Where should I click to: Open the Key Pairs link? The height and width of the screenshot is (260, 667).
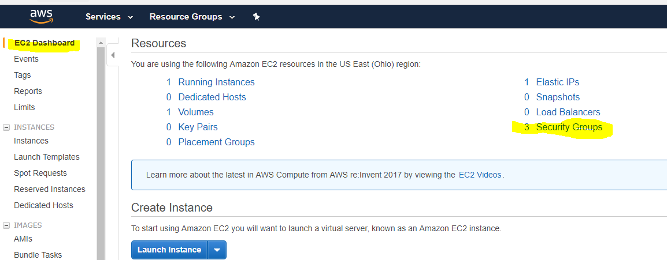[198, 127]
